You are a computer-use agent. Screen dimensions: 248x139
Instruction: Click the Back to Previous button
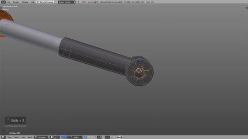(x=45, y=2)
